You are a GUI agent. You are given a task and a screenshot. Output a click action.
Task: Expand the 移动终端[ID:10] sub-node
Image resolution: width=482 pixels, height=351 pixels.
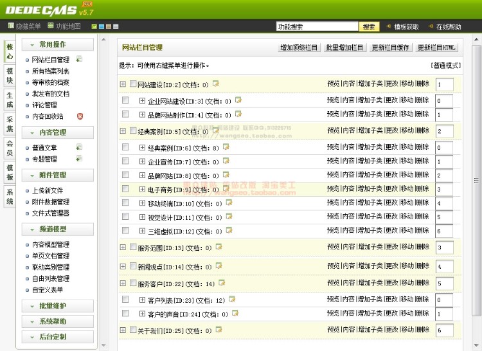[142, 203]
